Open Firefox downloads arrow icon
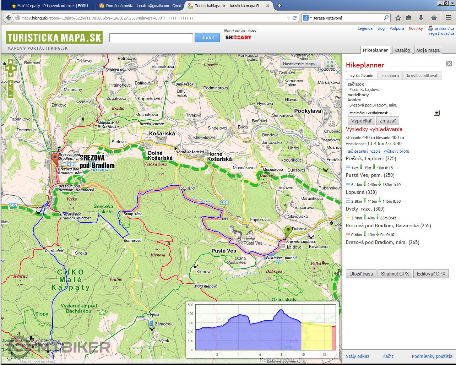456x365 pixels. [x=421, y=18]
